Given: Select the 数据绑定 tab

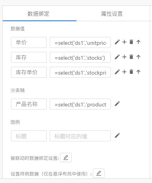Looking at the screenshot, I should pyautogui.click(x=38, y=14).
